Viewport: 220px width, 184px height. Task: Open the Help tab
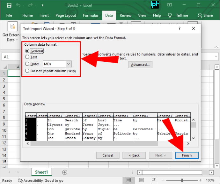click(x=157, y=15)
